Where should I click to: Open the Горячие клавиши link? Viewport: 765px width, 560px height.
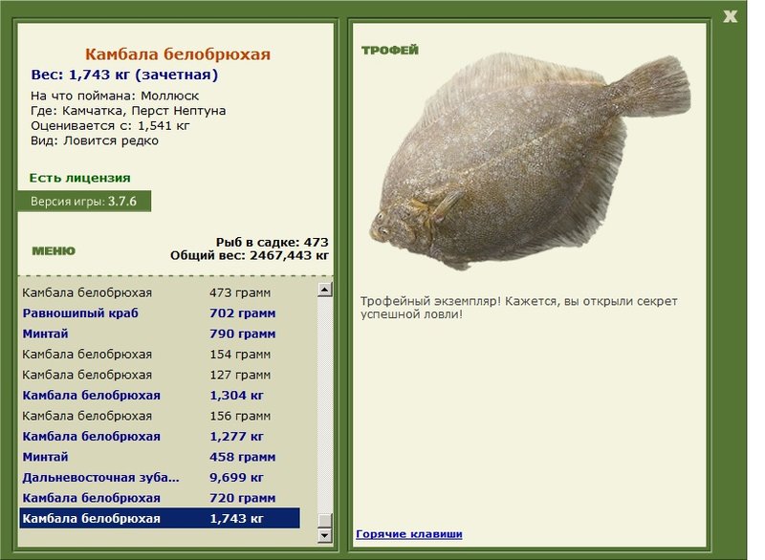[409, 533]
